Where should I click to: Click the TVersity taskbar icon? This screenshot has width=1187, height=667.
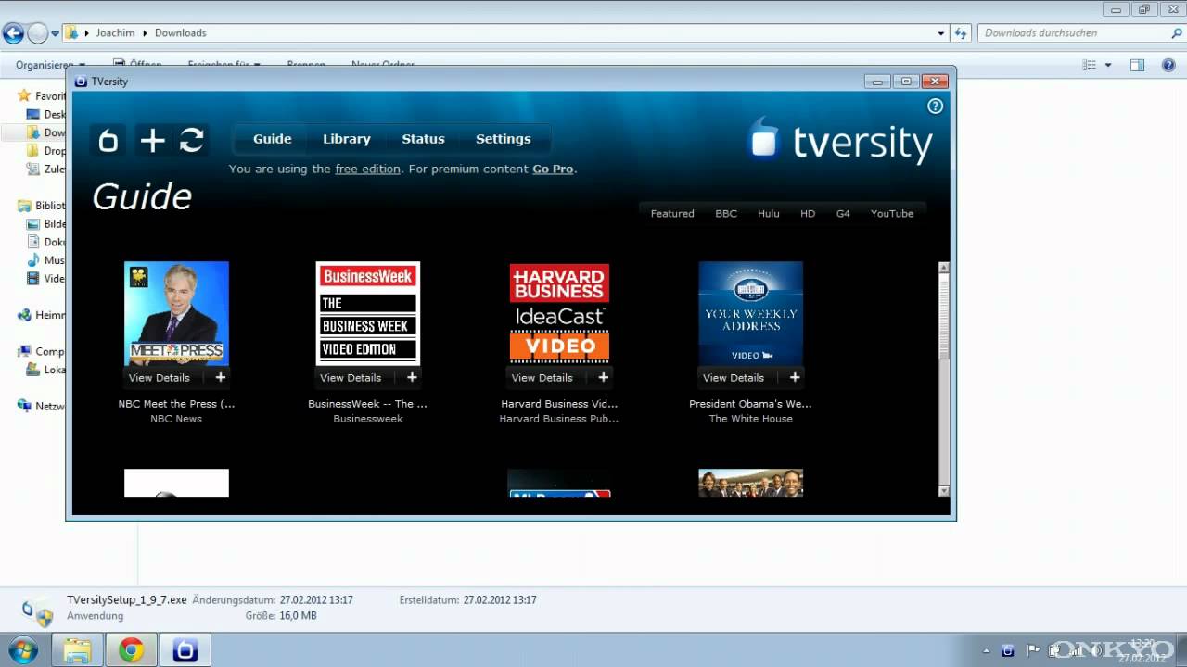tap(185, 650)
